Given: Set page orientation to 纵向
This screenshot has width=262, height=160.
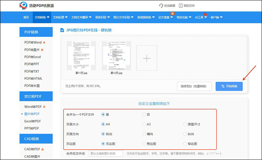Looking at the screenshot, I should [185, 134].
